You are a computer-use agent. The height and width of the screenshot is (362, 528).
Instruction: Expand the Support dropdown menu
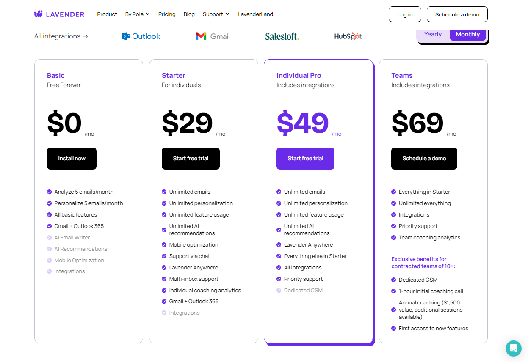(216, 14)
